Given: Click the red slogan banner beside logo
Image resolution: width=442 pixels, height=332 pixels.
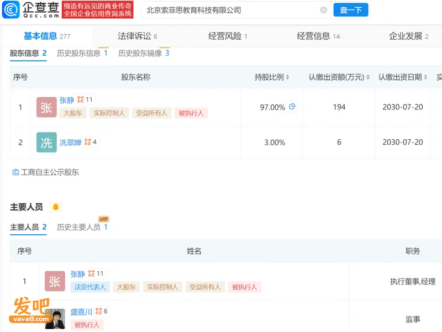Looking at the screenshot, I should (98, 10).
